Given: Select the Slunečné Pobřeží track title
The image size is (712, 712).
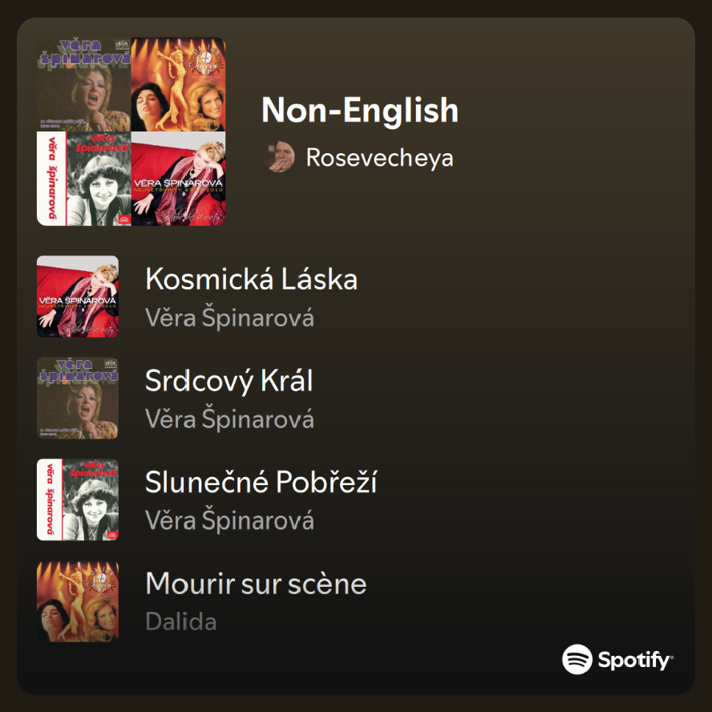Looking at the screenshot, I should coord(261,482).
